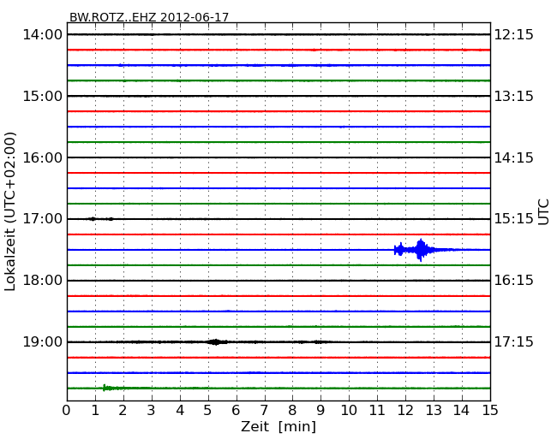Click the 14:15 UTC label
557x445 pixels.
tap(514, 157)
